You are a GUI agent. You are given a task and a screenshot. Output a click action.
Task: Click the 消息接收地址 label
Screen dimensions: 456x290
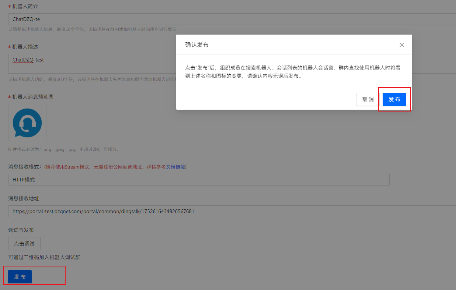[x=24, y=198]
